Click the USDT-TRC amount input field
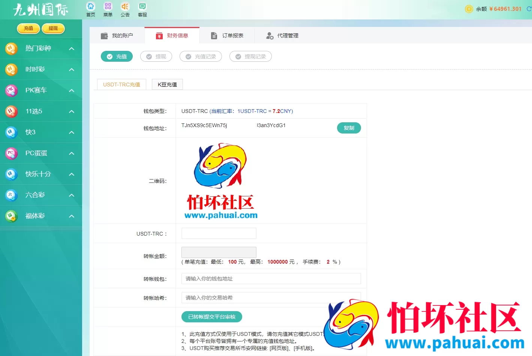 pyautogui.click(x=219, y=233)
